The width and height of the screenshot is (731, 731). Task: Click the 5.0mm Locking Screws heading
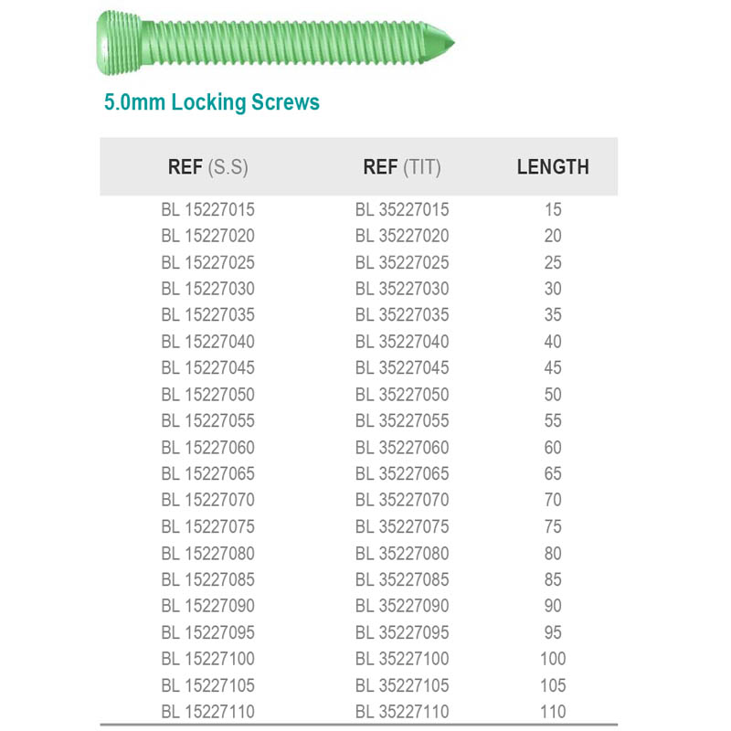pyautogui.click(x=212, y=102)
